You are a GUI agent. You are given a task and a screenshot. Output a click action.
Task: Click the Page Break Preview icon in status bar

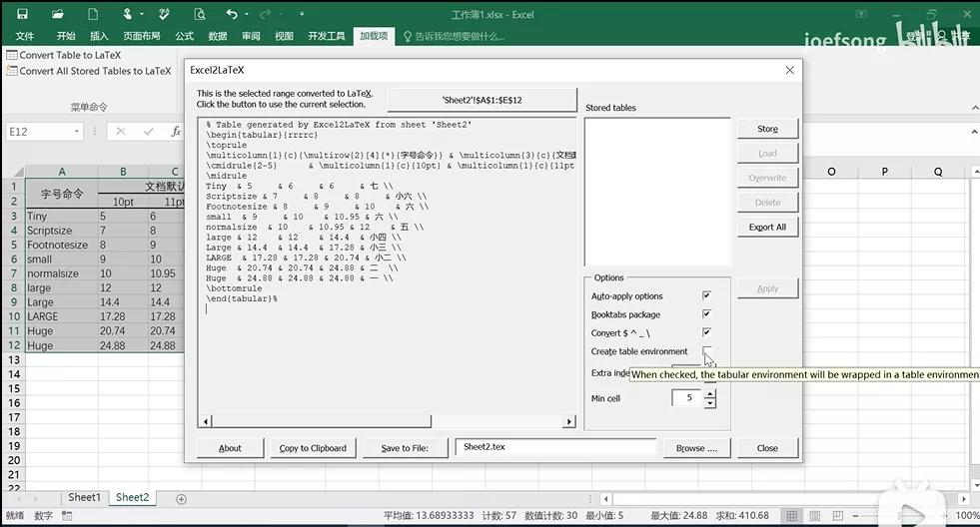tap(838, 516)
